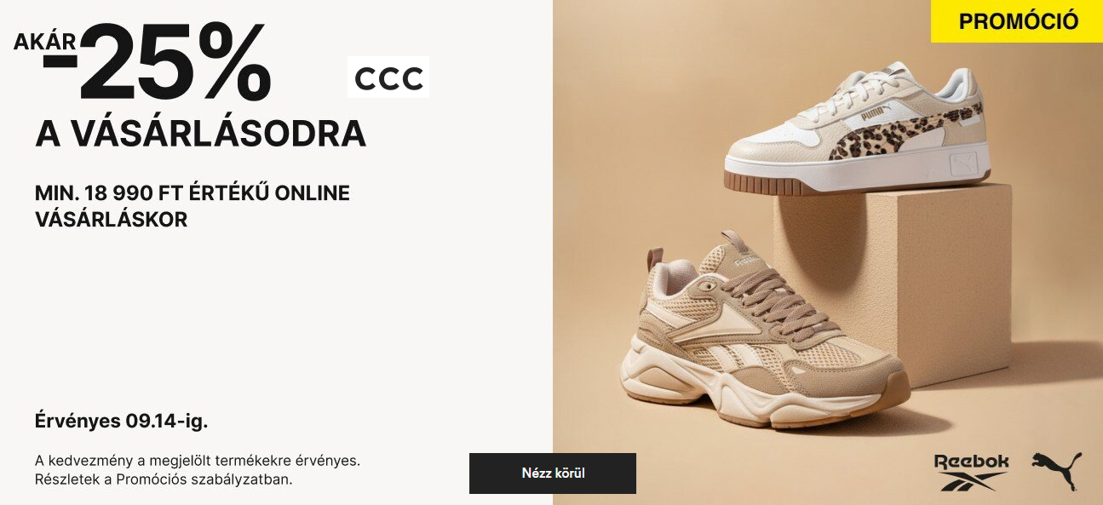Click the kedvezmény a megjelölt termékekre notice
This screenshot has width=1103, height=505.
point(198,461)
